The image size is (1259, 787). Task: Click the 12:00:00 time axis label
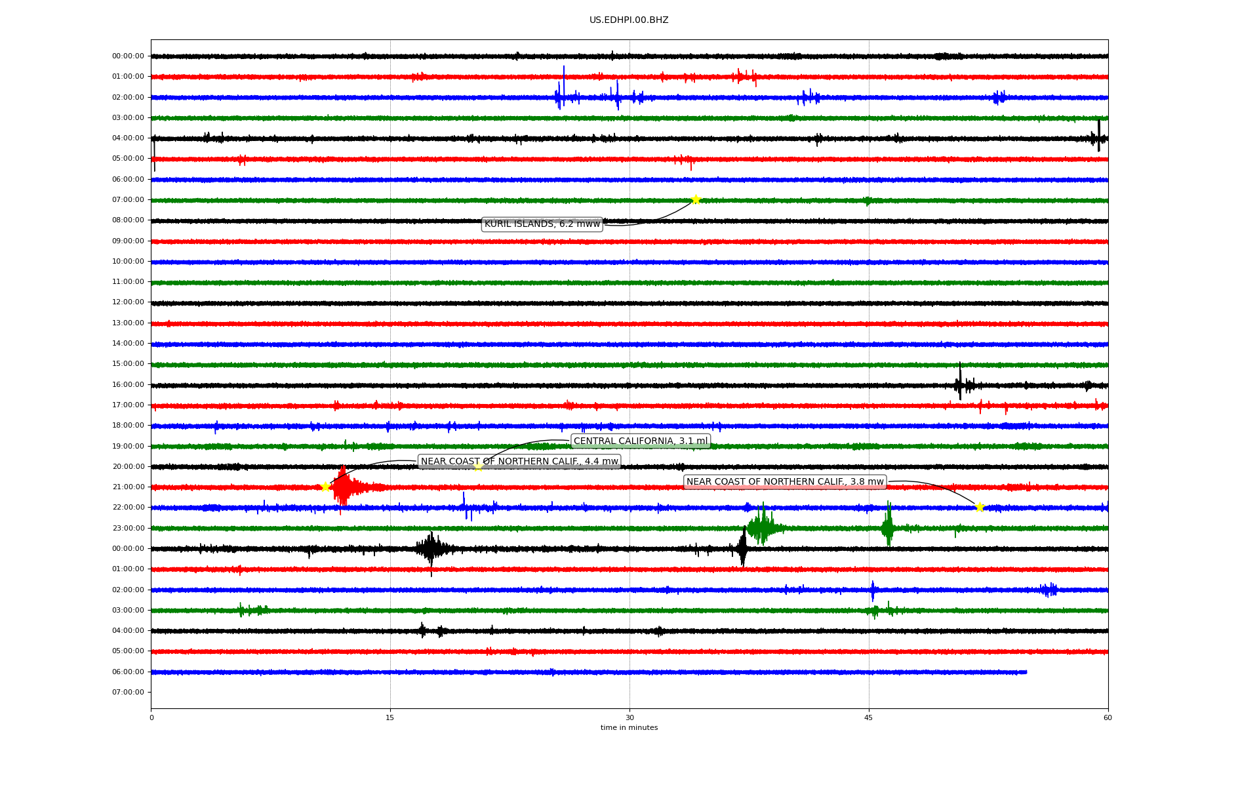click(128, 302)
